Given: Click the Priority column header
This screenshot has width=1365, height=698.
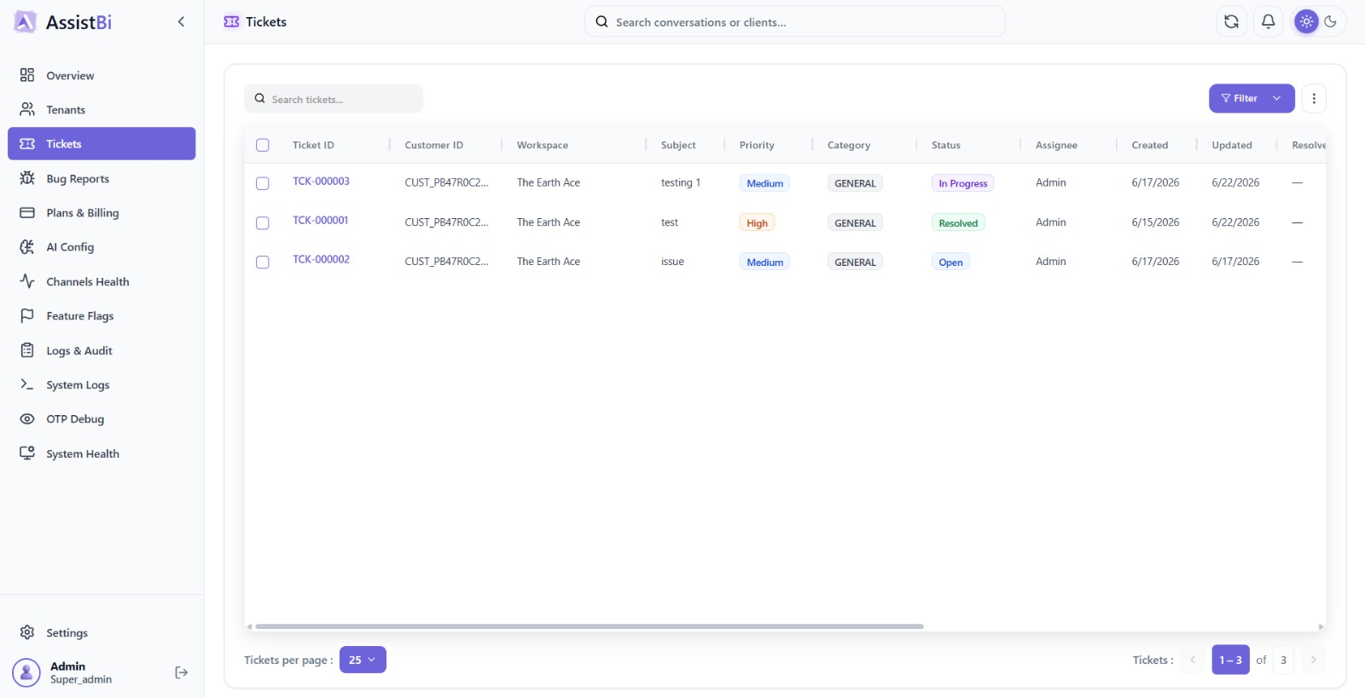Looking at the screenshot, I should [x=757, y=145].
